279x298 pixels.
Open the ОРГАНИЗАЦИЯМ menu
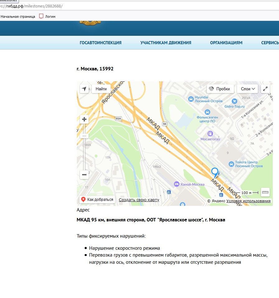(226, 43)
